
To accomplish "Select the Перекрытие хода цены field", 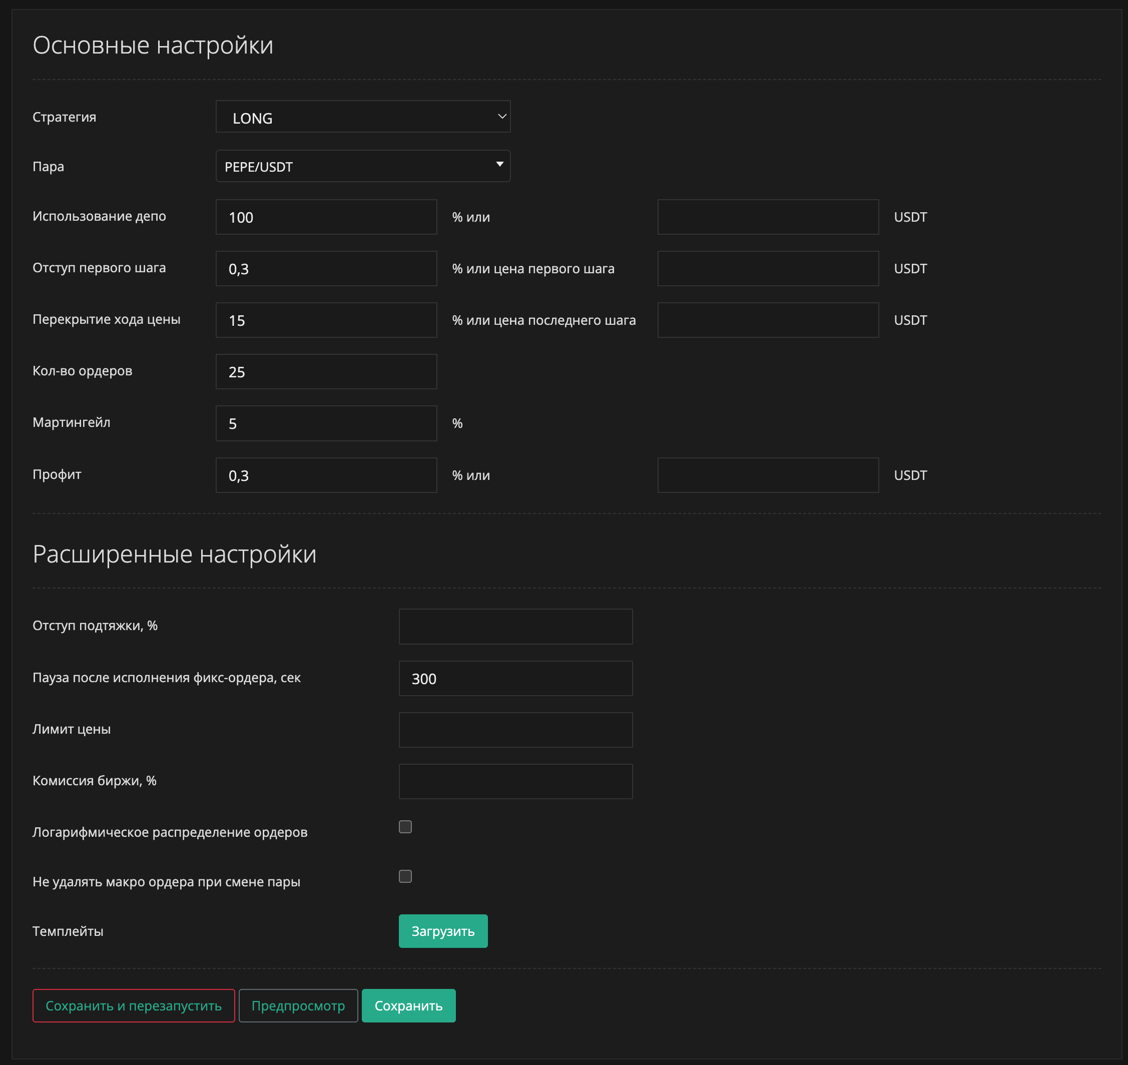I will (x=326, y=320).
